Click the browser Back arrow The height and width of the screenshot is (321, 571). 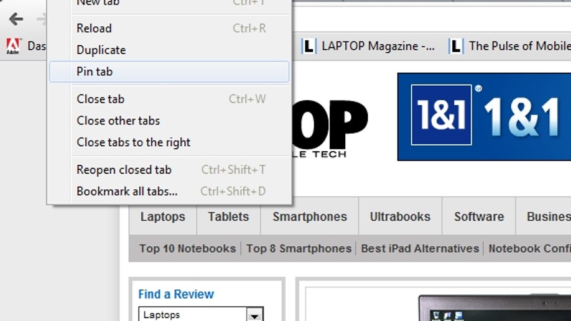coord(16,19)
